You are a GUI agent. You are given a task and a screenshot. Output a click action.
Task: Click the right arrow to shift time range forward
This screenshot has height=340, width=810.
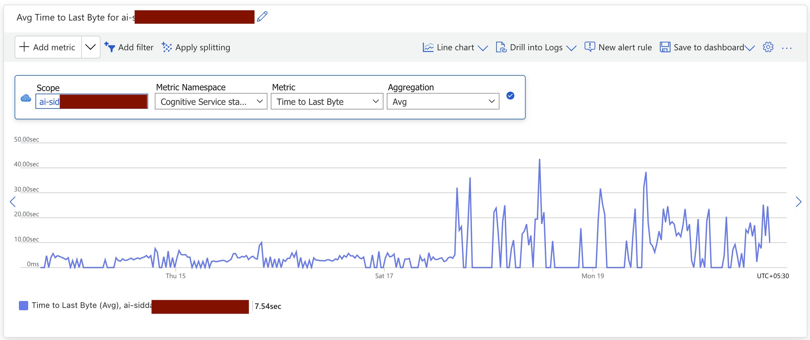(x=799, y=201)
